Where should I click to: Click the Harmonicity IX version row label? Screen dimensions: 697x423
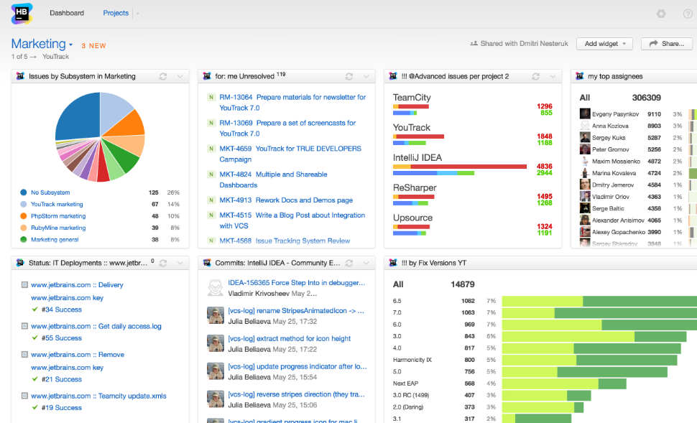(412, 360)
